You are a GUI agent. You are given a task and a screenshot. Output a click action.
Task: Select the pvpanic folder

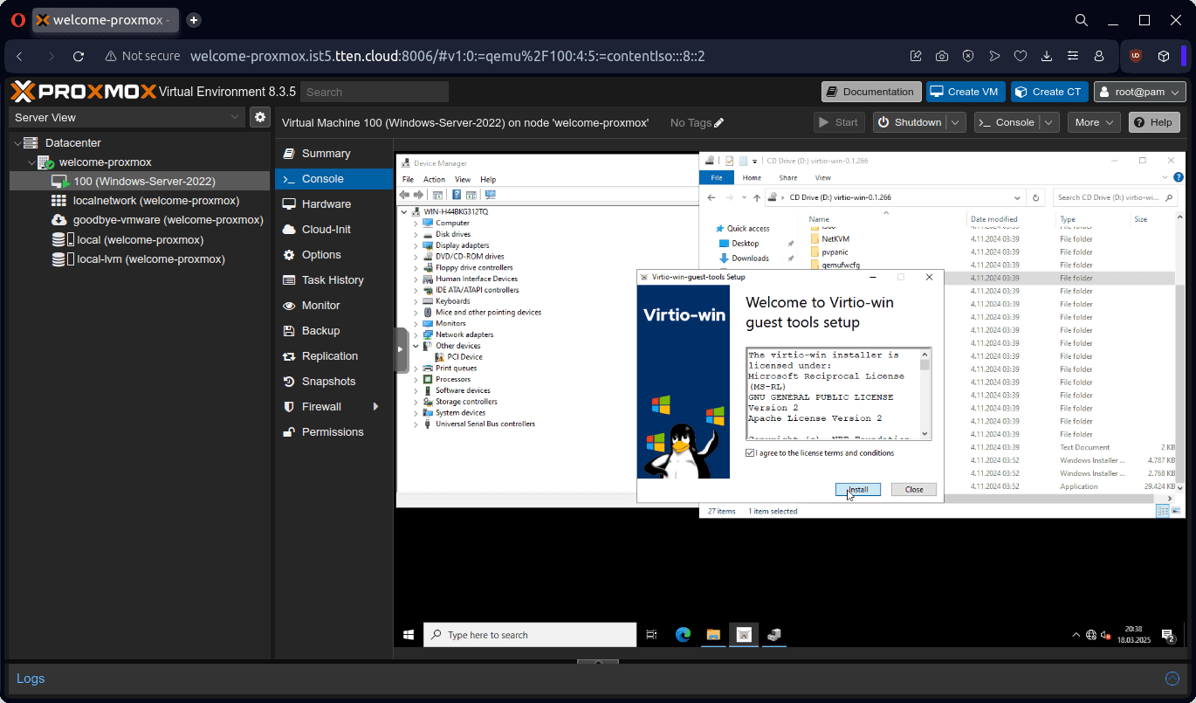[835, 252]
